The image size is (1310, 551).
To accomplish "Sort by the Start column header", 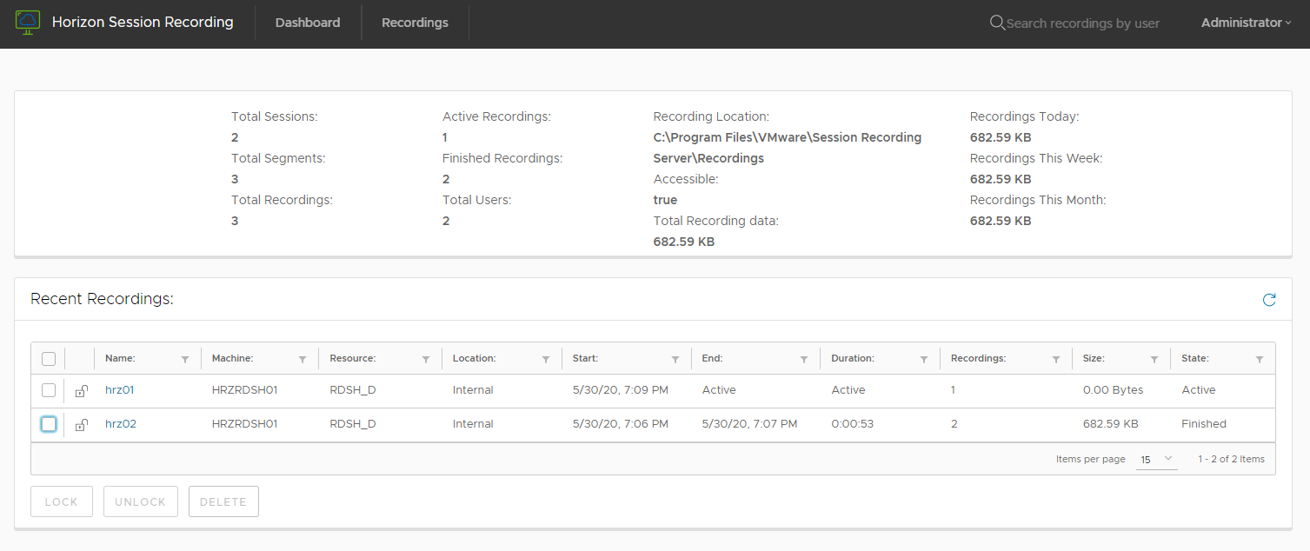I will click(x=585, y=358).
